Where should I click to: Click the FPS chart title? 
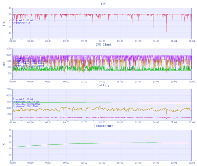(x=103, y=4)
